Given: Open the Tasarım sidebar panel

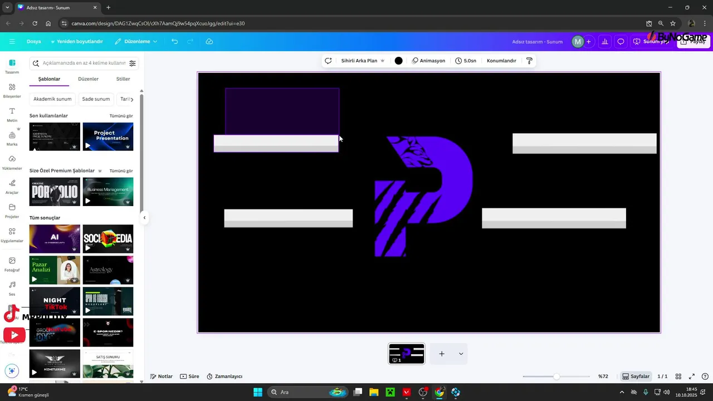Looking at the screenshot, I should (x=12, y=66).
